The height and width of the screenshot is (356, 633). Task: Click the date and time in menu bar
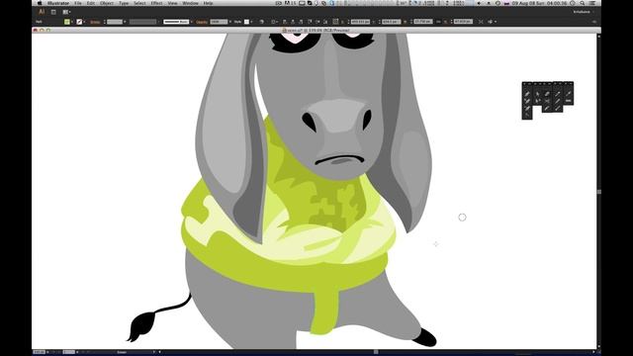(540, 3)
